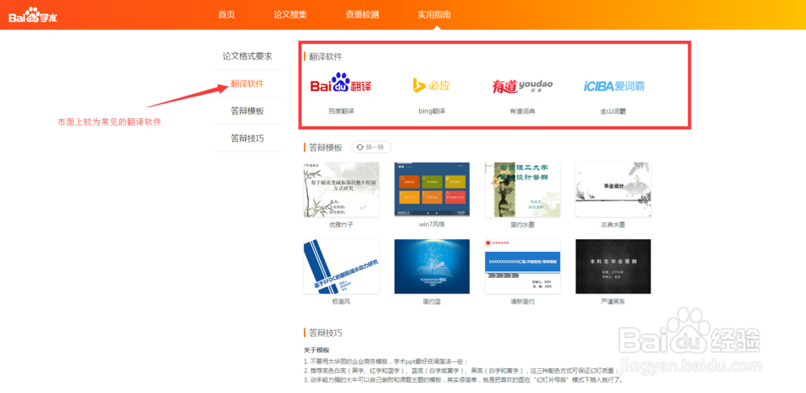Open the win7风格 template thumbnail
The width and height of the screenshot is (806, 393).
432,189
